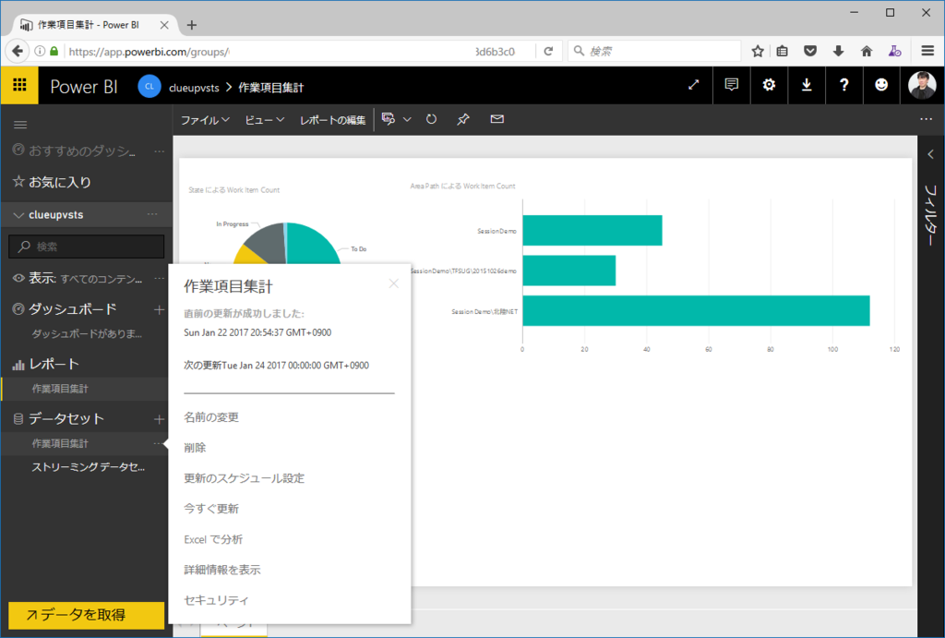The image size is (945, 638).
Task: Choose セキュリティ from the dataset menu
Action: point(216,601)
